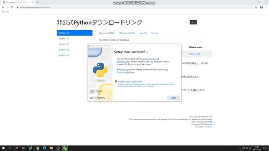Close the current Chrome tab
269x151 pixels.
(32, 3)
